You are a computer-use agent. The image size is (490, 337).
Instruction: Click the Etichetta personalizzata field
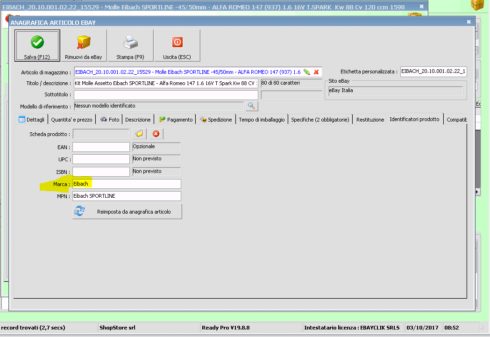coord(434,72)
